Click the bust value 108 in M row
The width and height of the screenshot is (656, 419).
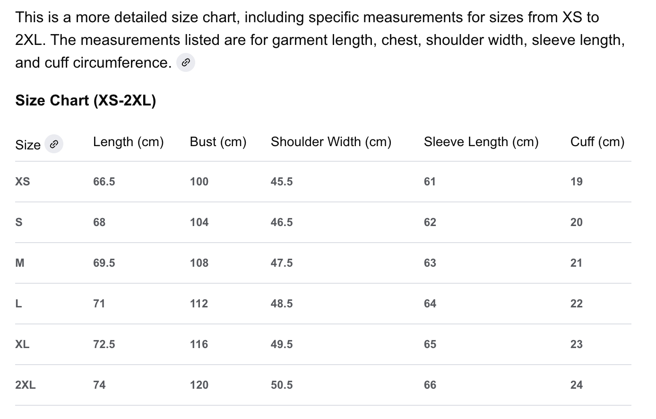199,263
